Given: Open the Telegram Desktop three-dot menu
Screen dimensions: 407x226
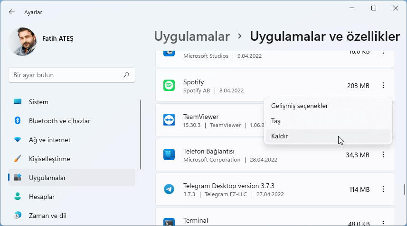Looking at the screenshot, I should coord(383,189).
